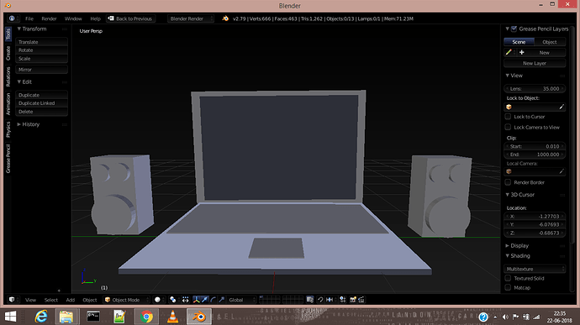580x325 pixels.
Task: Click the Lock to Object eyedropper icon
Action: coord(562,107)
